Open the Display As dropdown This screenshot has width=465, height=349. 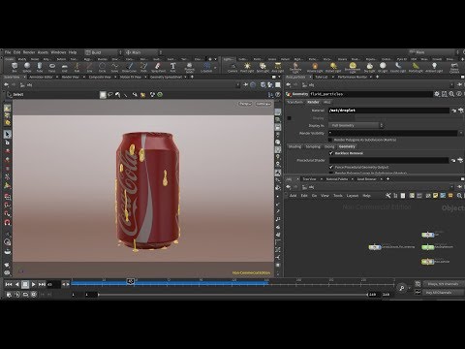tap(356, 125)
